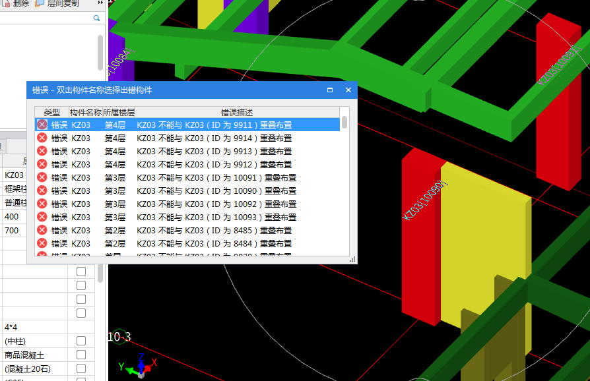Click the 商品混凝土 property cell
The height and width of the screenshot is (381, 590).
point(34,355)
